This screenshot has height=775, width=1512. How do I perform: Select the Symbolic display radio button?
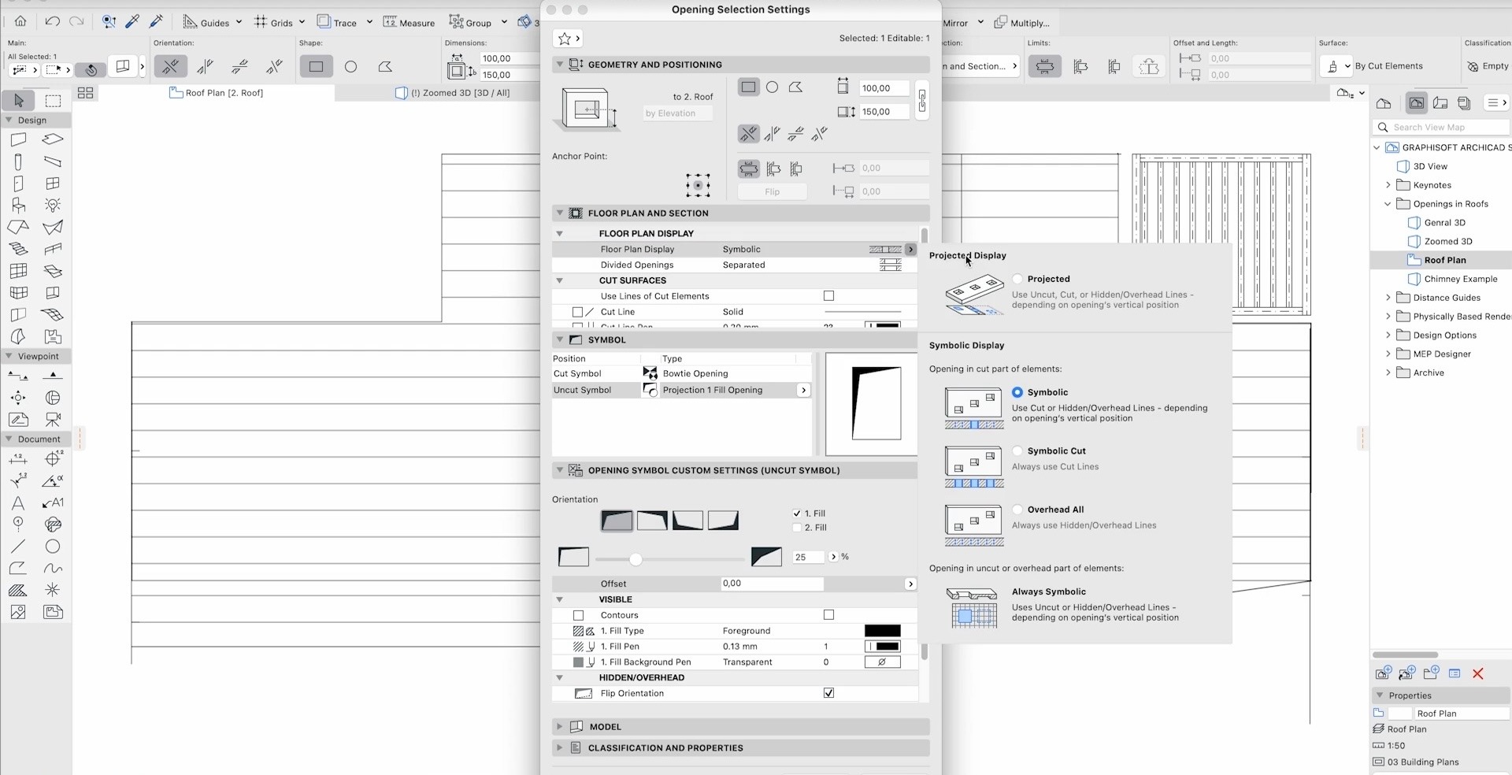(1017, 392)
